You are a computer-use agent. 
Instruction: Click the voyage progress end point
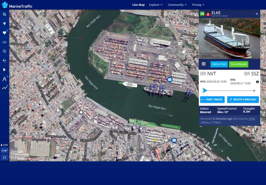pos(254,91)
